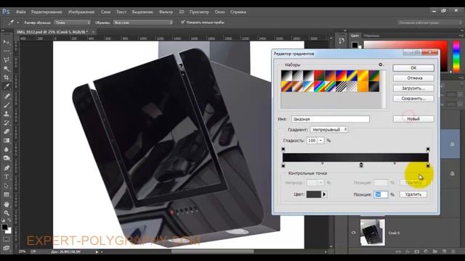Click the enabled Позиция percent field
Screen dimensions: 465x261
[x=381, y=194]
